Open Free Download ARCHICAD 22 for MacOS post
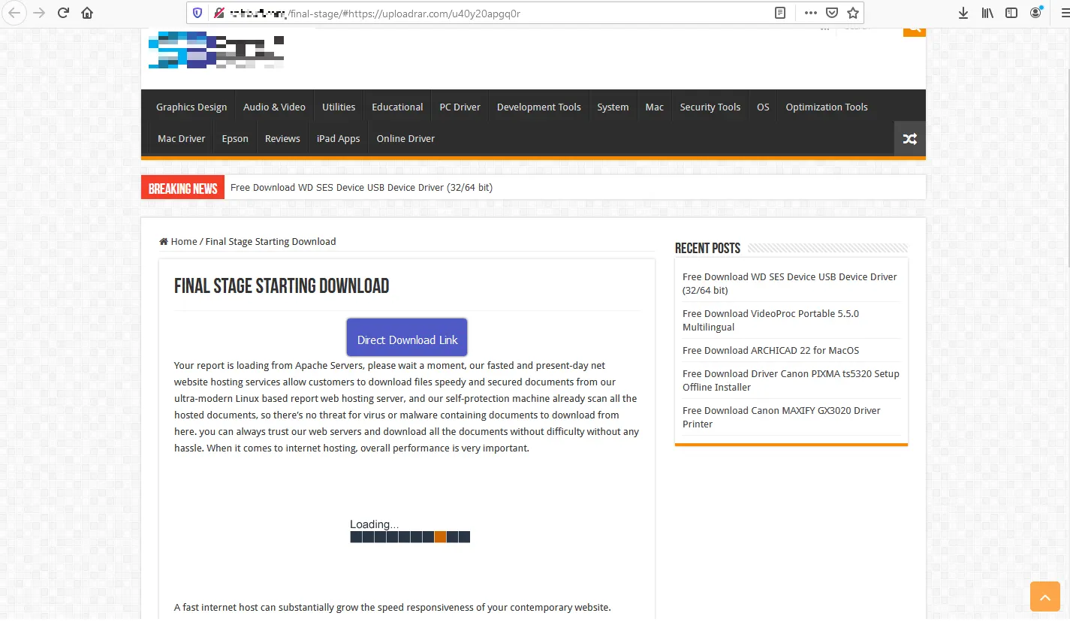 pyautogui.click(x=770, y=351)
